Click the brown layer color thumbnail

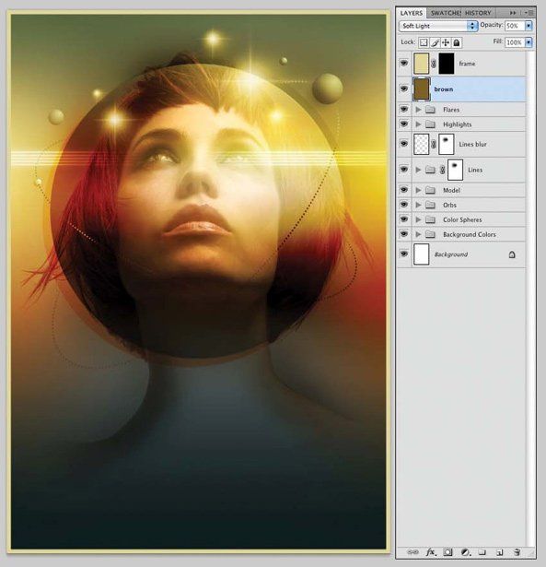coord(421,89)
